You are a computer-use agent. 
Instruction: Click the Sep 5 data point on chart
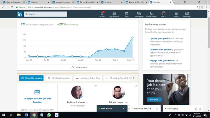click(115, 49)
